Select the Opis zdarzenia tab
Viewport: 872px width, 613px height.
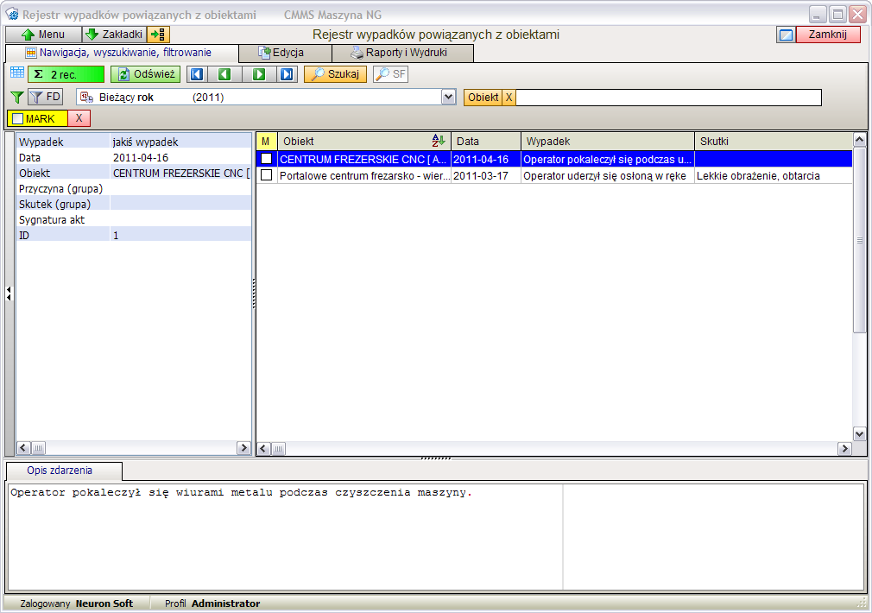point(64,471)
